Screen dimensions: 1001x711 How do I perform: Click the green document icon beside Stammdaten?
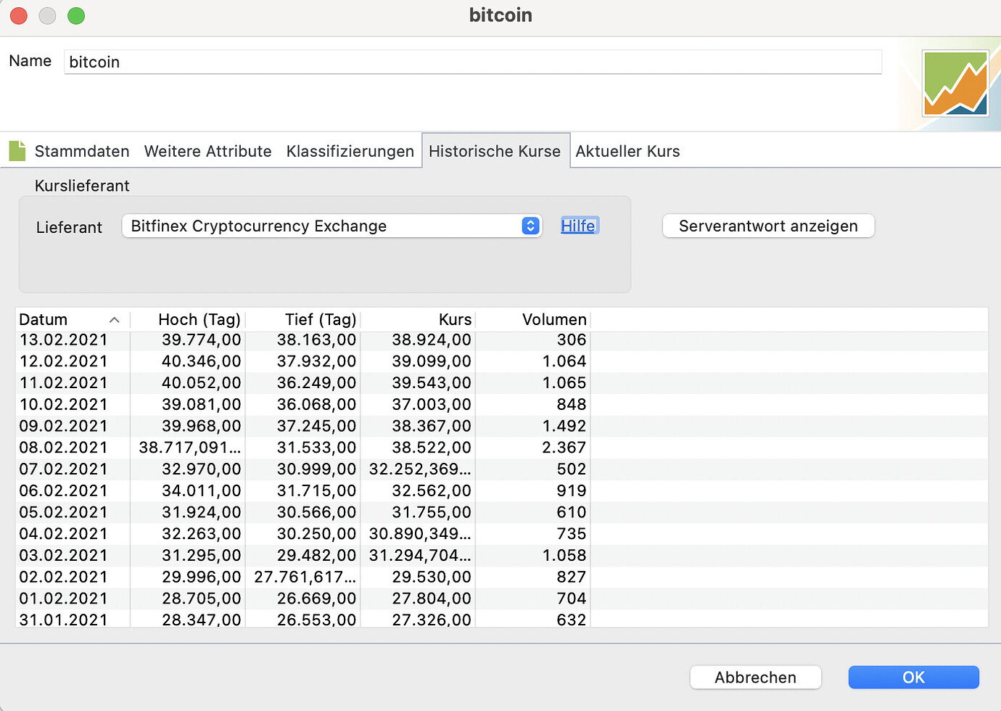(17, 151)
